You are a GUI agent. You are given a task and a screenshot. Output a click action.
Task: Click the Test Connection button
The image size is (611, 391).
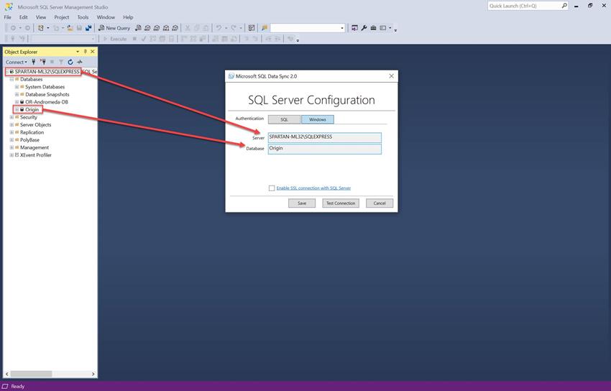[x=341, y=203]
